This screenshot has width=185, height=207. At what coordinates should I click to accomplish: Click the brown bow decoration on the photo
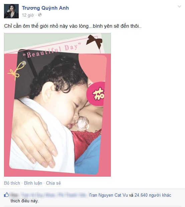coord(95,41)
